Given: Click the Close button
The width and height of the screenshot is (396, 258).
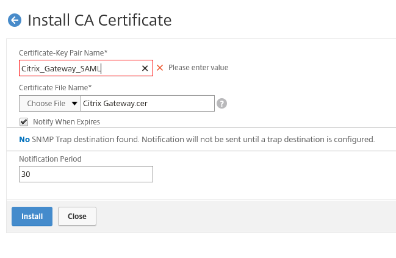Looking at the screenshot, I should [x=77, y=217].
